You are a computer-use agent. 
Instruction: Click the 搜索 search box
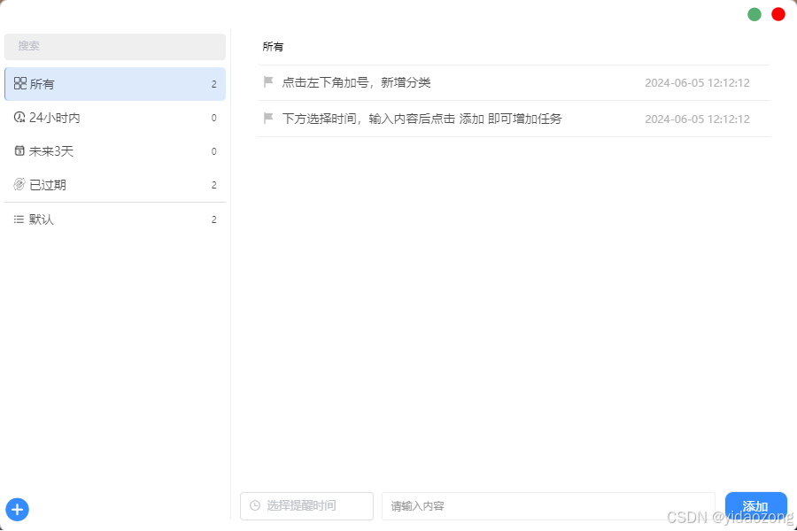point(115,47)
